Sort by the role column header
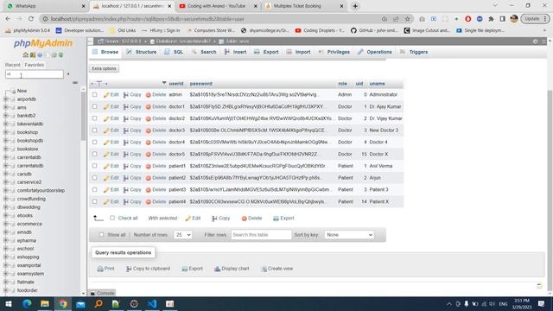Image resolution: width=553 pixels, height=311 pixels. click(342, 84)
